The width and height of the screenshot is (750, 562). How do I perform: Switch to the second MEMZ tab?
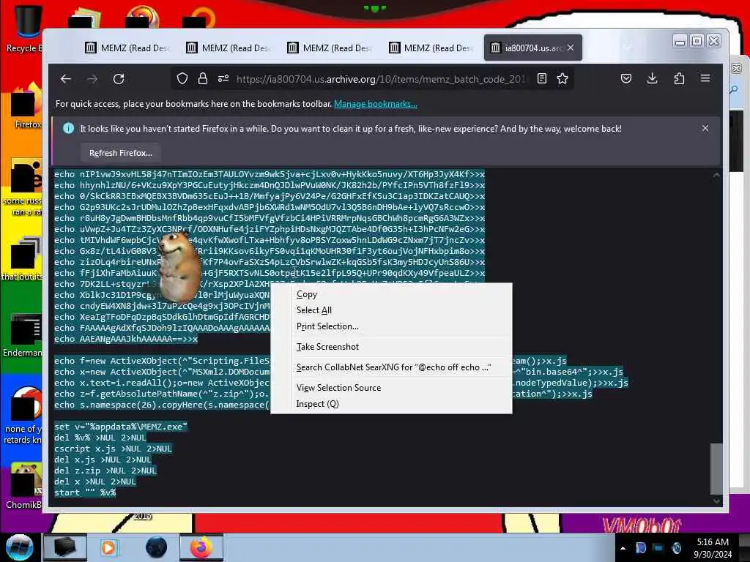click(229, 48)
